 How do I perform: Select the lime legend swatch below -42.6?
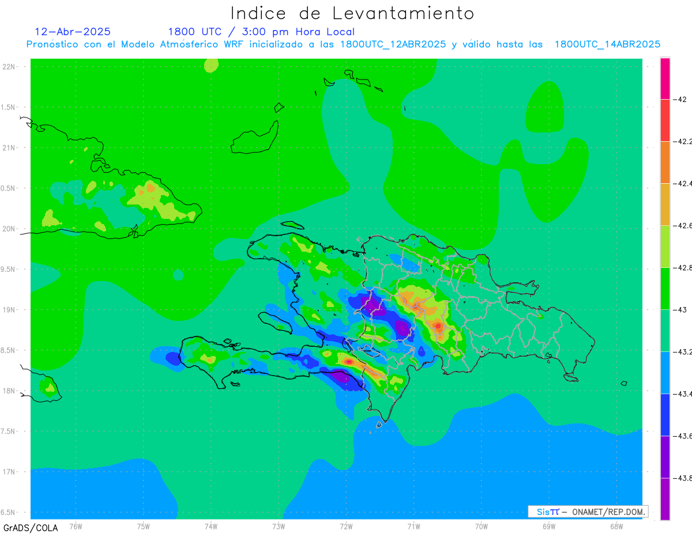pyautogui.click(x=665, y=246)
